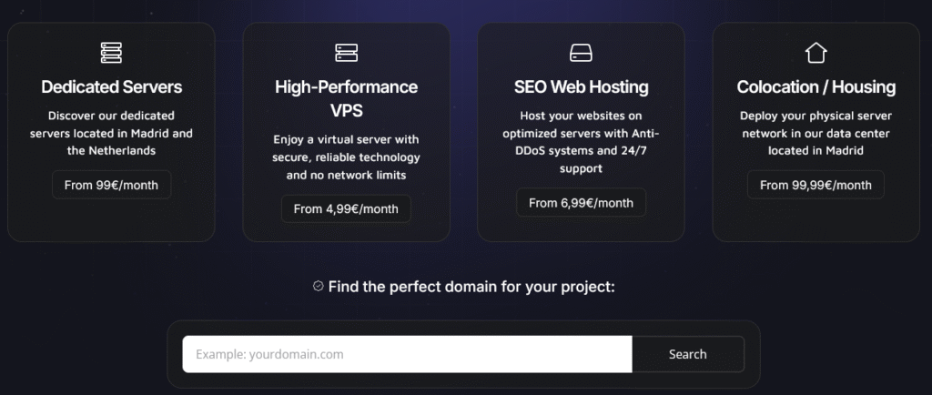Click the SEO Web Hosting drive icon
Viewport: 932px width, 395px height.
coord(581,53)
